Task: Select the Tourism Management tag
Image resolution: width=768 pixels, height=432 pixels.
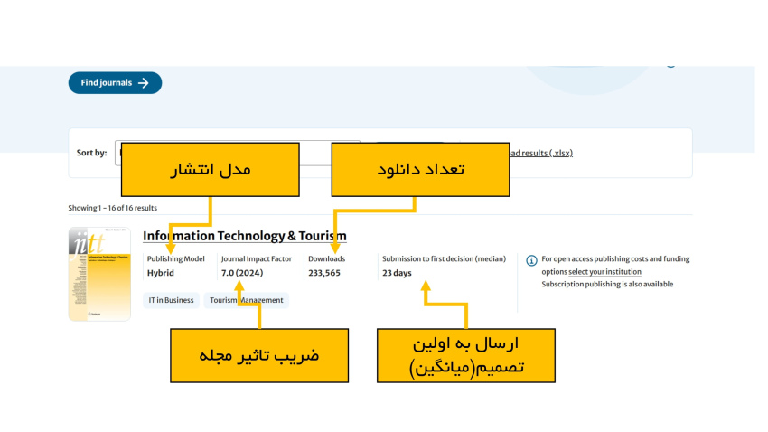Action: click(247, 300)
